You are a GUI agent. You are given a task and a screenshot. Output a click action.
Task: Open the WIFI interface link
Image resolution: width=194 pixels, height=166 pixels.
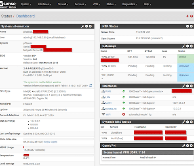[108, 115]
